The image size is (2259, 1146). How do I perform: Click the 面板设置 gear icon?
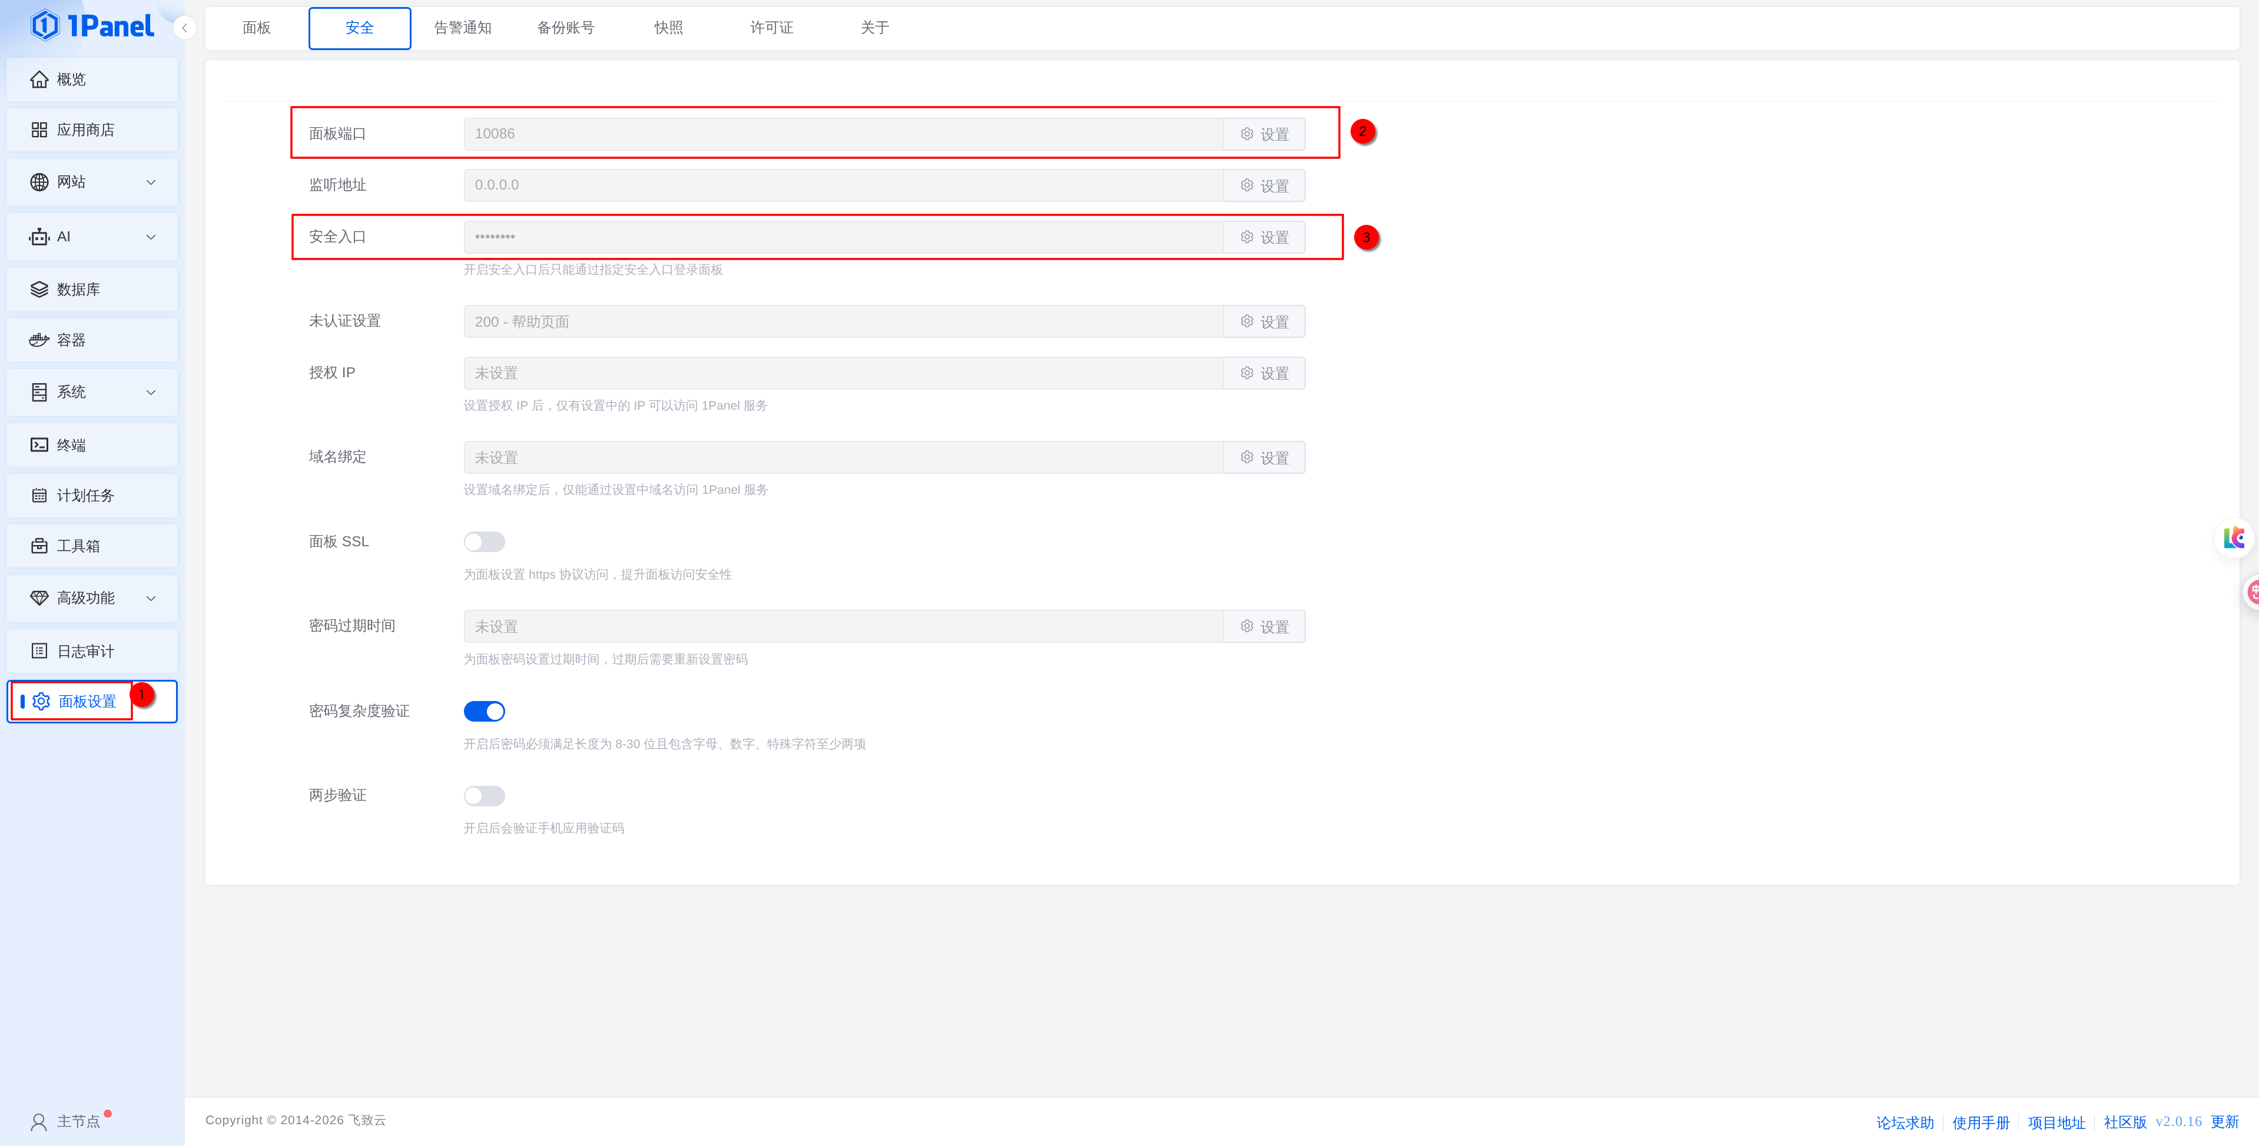click(x=41, y=702)
